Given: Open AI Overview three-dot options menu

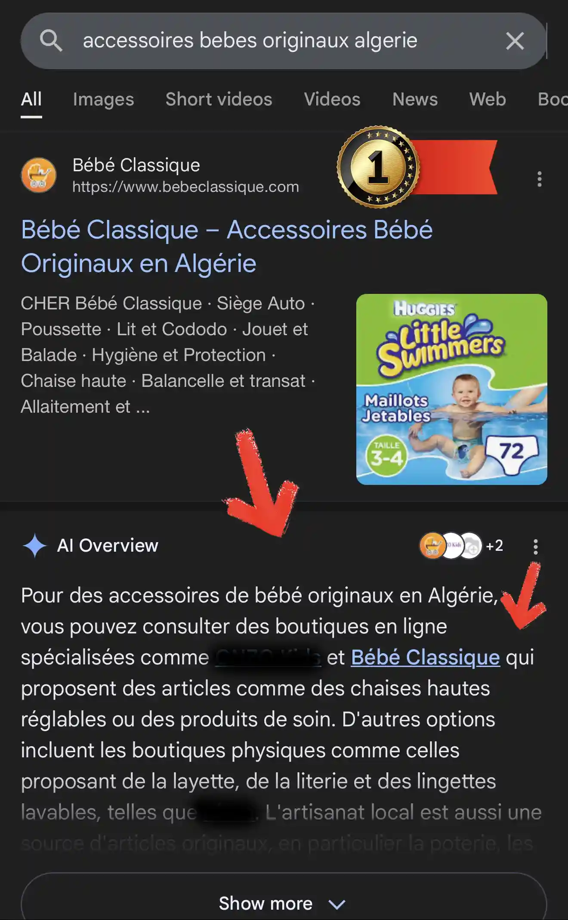Looking at the screenshot, I should tap(535, 546).
